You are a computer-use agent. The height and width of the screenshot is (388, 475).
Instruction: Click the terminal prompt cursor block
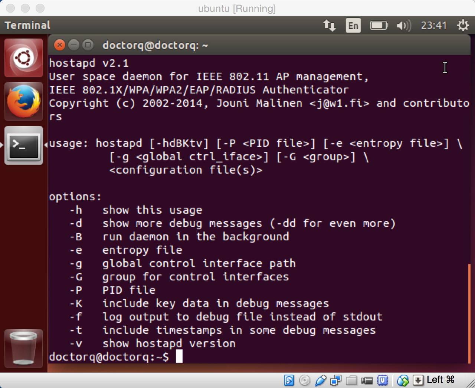coord(179,356)
